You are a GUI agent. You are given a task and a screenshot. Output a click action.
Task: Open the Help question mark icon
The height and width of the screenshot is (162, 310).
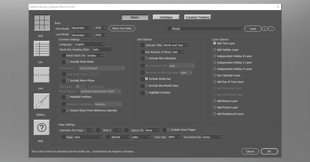tap(42, 128)
